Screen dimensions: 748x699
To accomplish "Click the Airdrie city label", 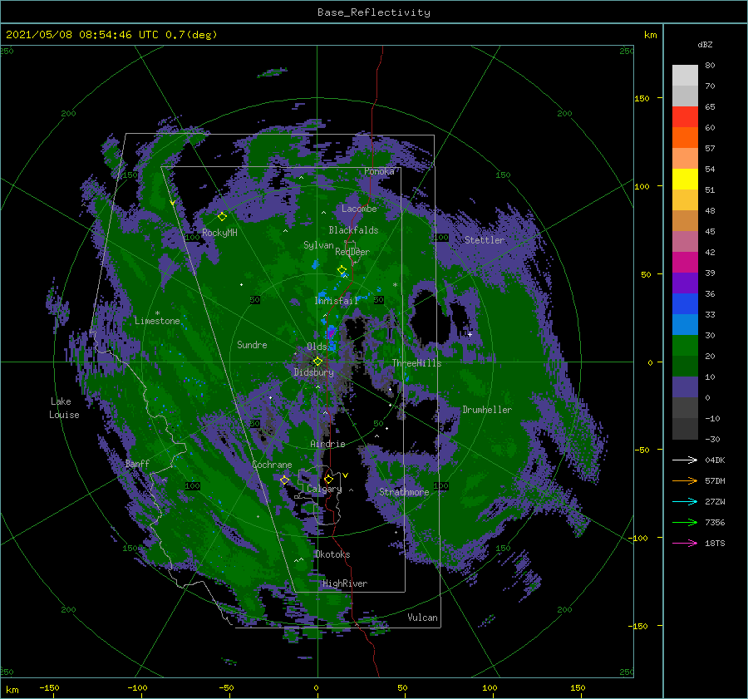I will tap(327, 444).
